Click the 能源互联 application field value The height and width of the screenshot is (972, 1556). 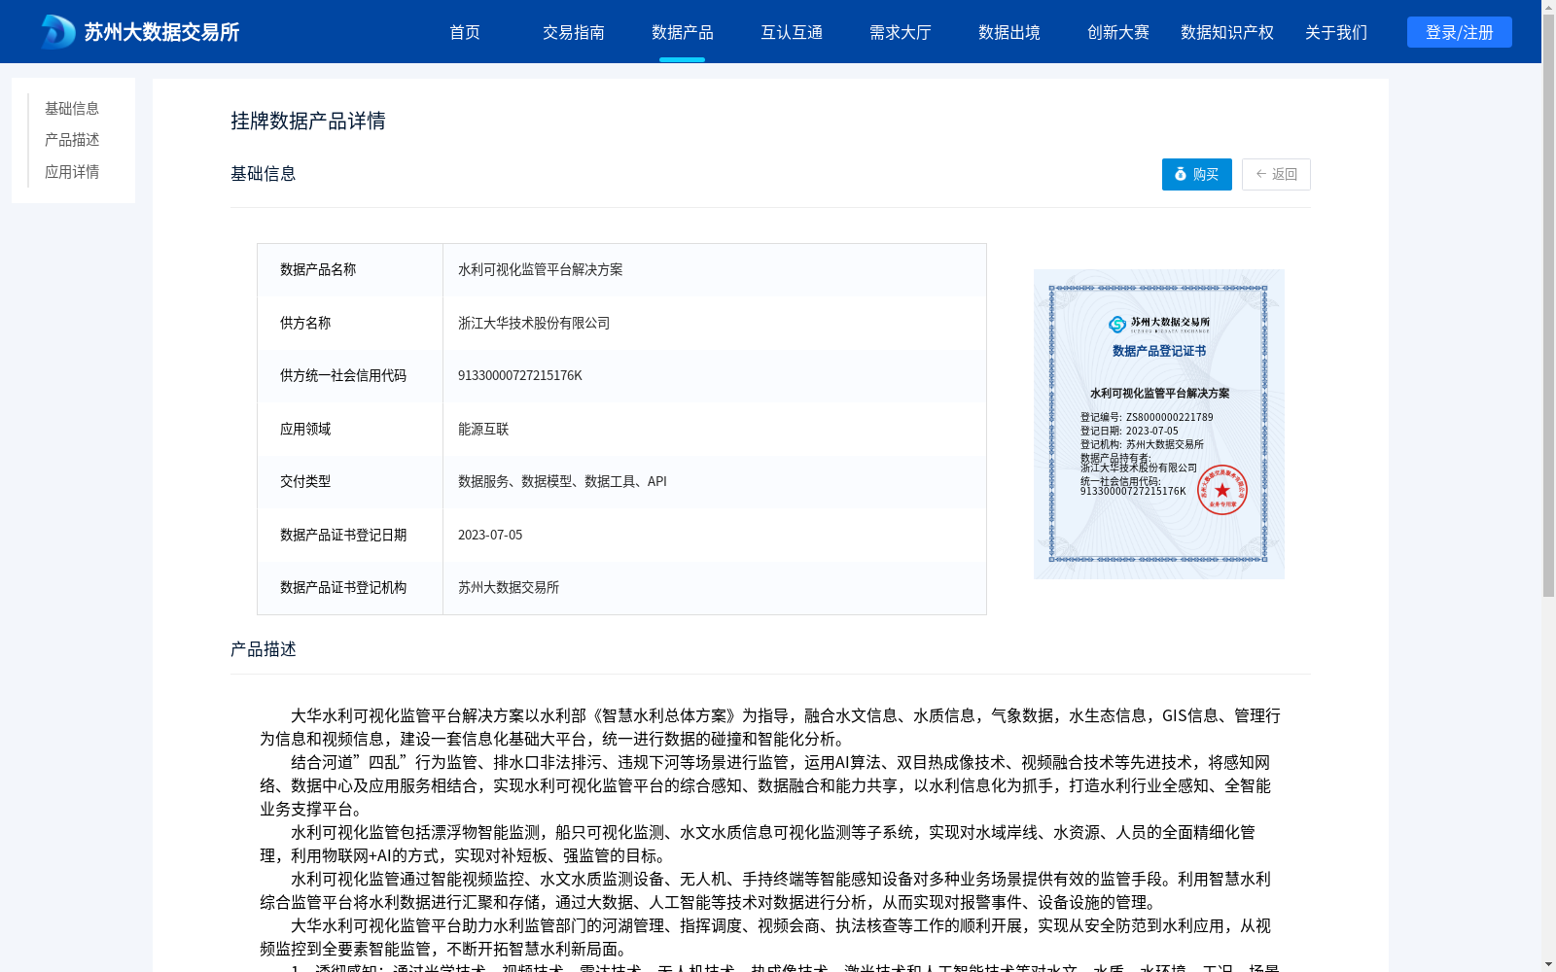pos(714,429)
